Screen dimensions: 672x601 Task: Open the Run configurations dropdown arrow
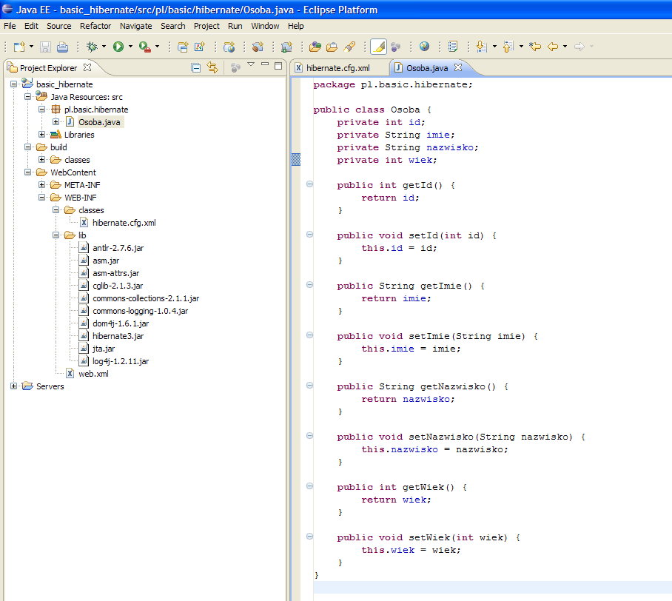pos(130,47)
